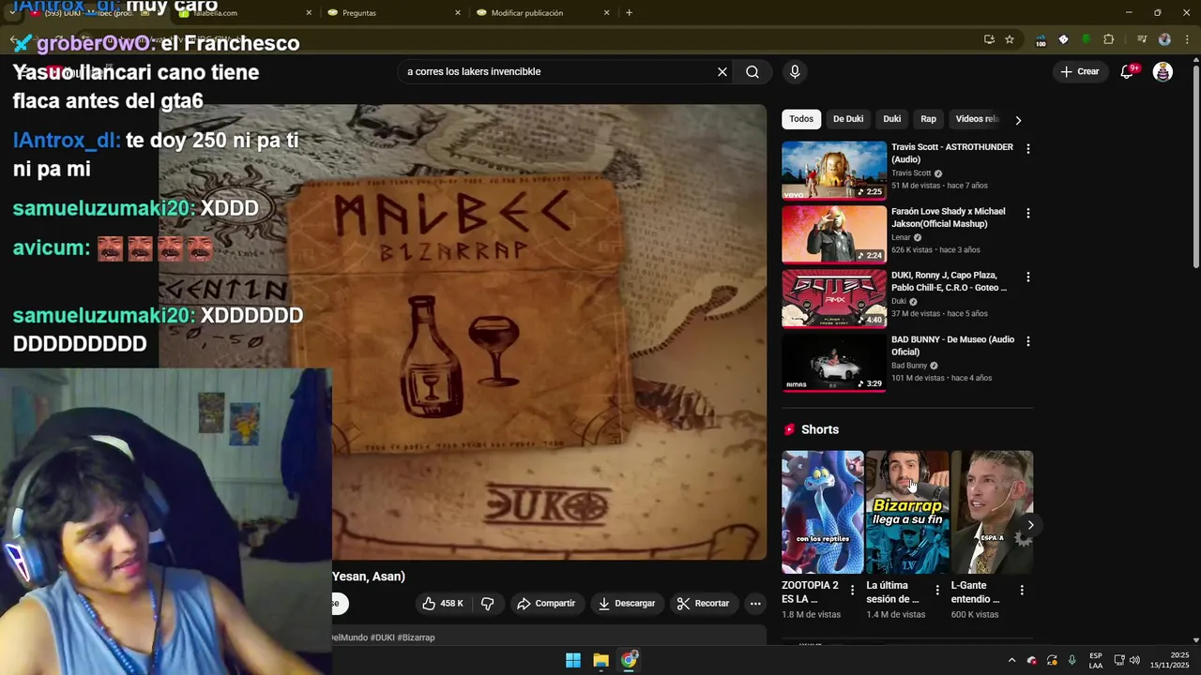The width and height of the screenshot is (1201, 675).
Task: Open a new browser tab
Action: point(629,13)
